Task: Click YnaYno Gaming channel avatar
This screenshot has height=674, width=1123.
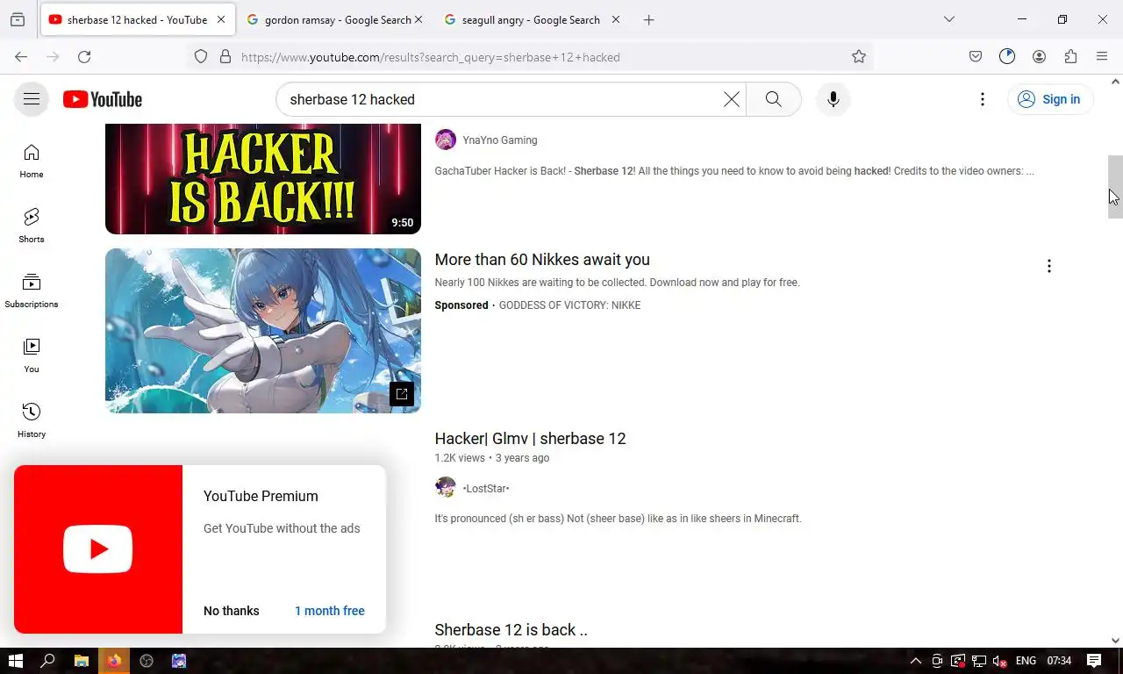Action: pyautogui.click(x=446, y=140)
